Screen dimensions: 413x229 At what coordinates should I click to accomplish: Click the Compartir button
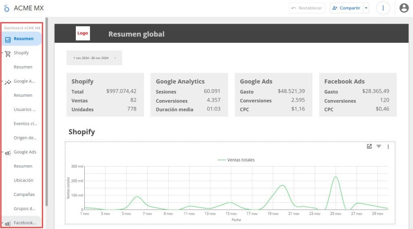pos(346,8)
